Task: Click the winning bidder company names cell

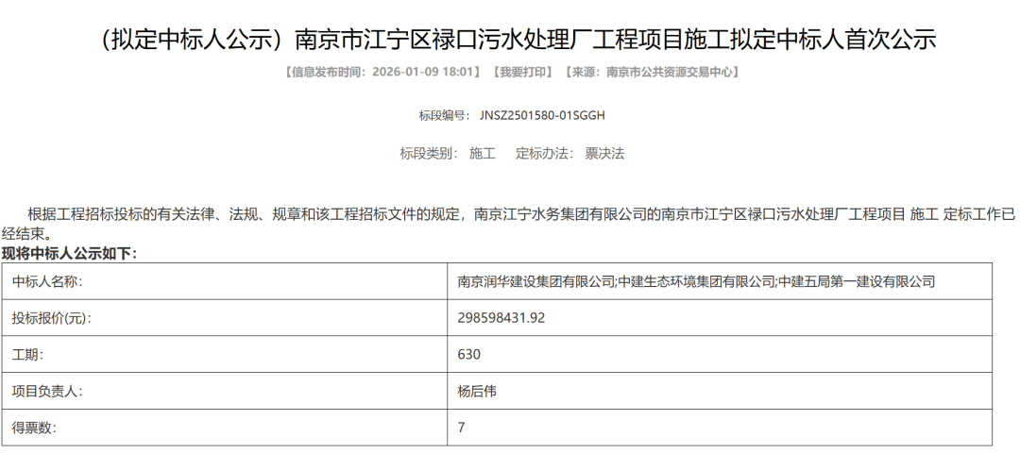Action: [696, 281]
